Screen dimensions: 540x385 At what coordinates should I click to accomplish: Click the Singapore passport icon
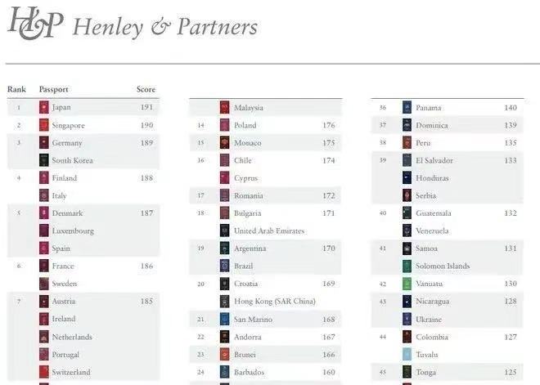(44, 125)
